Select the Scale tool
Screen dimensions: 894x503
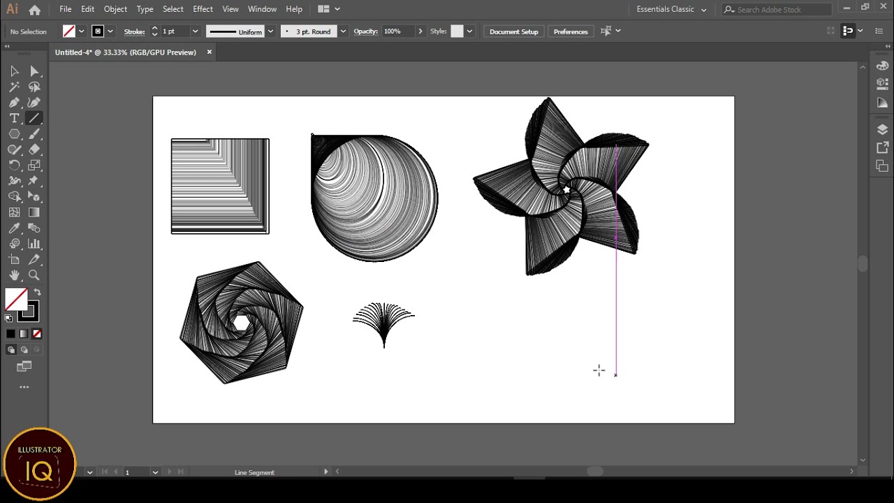(x=34, y=166)
